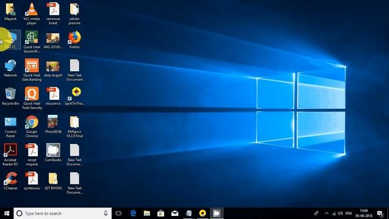Select the symbiosos PDF file
Image resolution: width=389 pixels, height=219 pixels.
coord(32,181)
